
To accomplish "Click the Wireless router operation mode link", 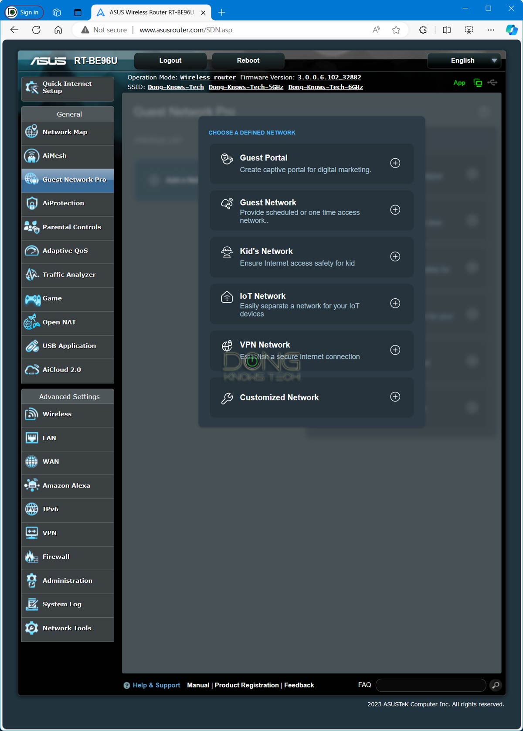I will (208, 78).
